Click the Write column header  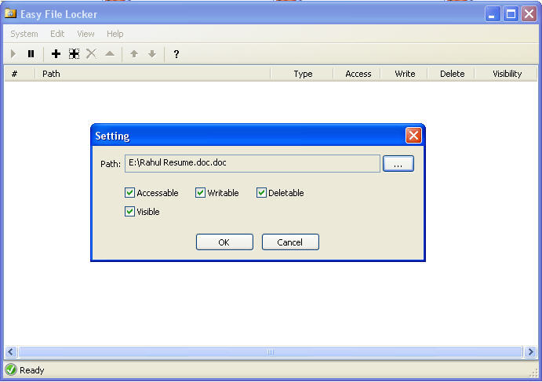click(404, 74)
